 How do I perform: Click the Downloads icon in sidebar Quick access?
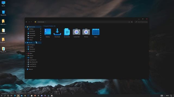pyautogui.click(x=28, y=31)
